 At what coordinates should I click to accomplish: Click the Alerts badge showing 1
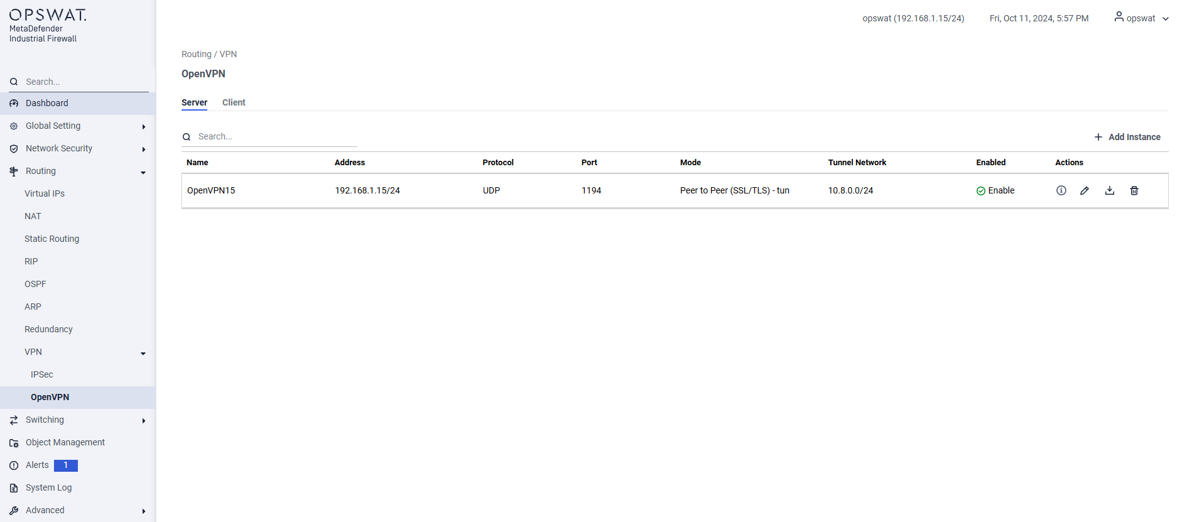[66, 465]
